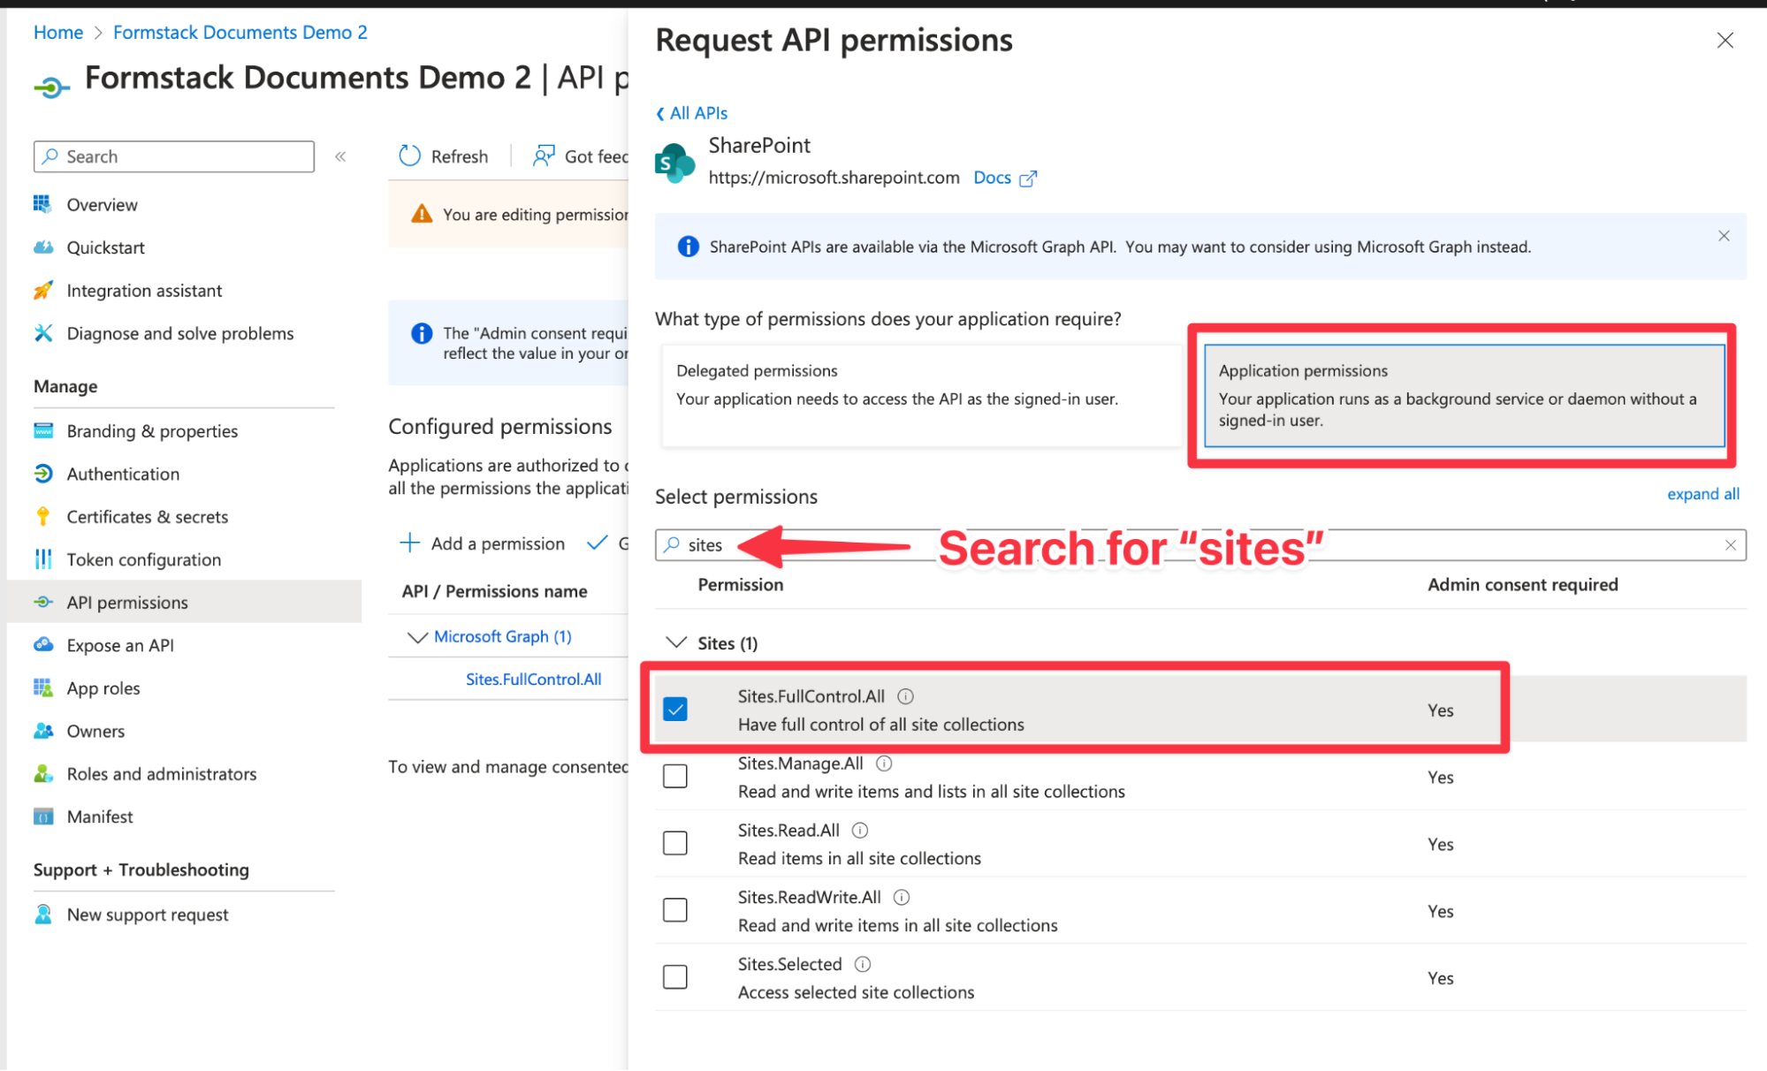This screenshot has width=1767, height=1071.
Task: Open Authentication in the Manage menu
Action: click(x=123, y=475)
